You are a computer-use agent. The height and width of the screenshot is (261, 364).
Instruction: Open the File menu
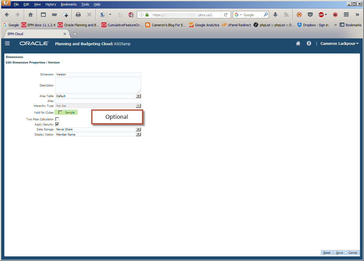(x=16, y=4)
